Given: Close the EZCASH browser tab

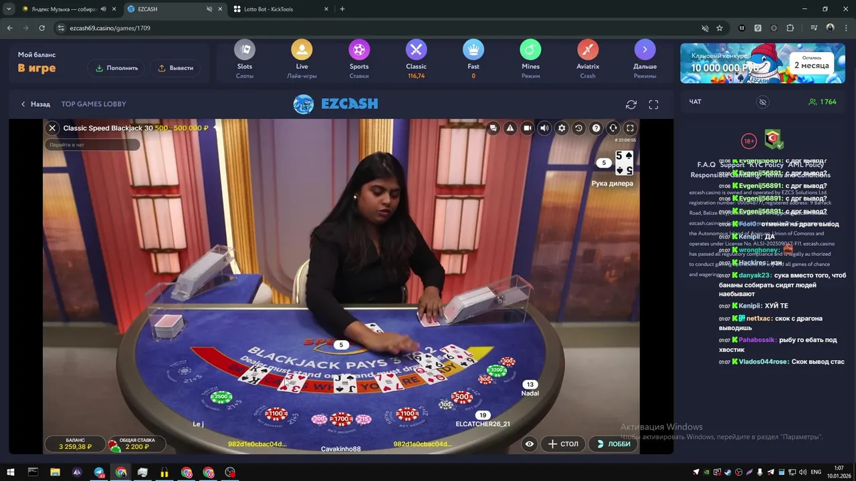Looking at the screenshot, I should (219, 9).
